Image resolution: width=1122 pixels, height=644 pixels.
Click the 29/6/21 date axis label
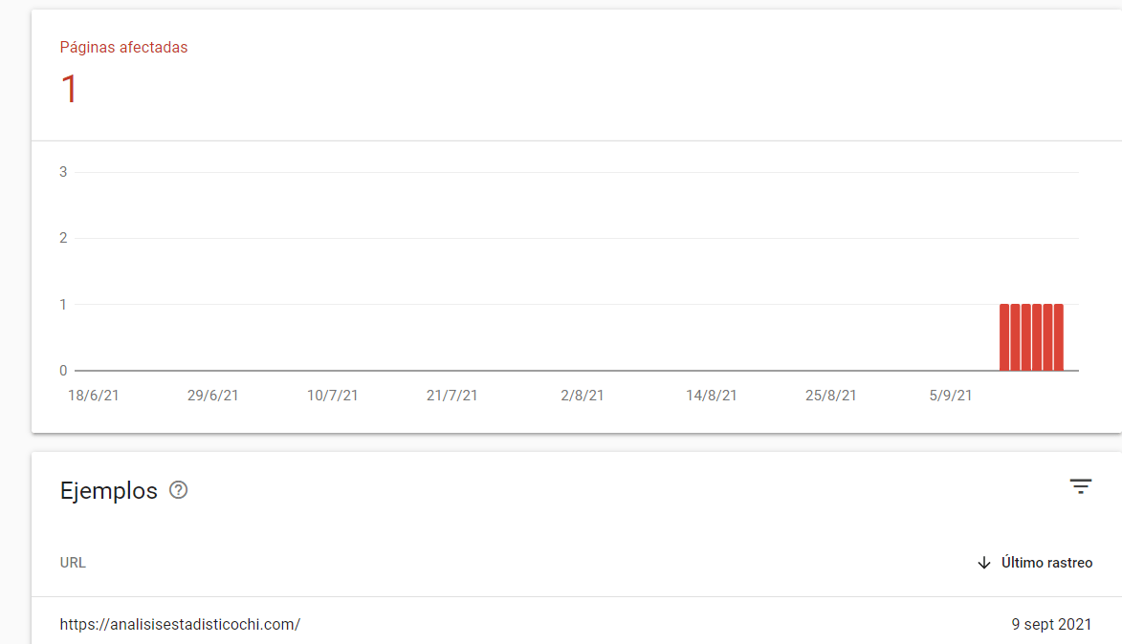pyautogui.click(x=212, y=396)
